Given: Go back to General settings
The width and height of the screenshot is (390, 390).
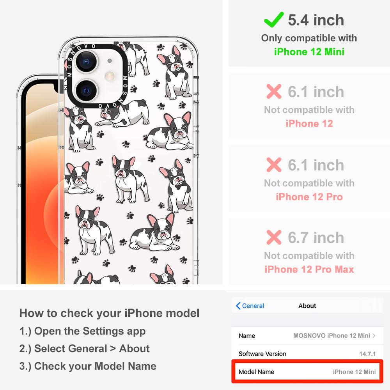Looking at the screenshot, I should point(250,306).
